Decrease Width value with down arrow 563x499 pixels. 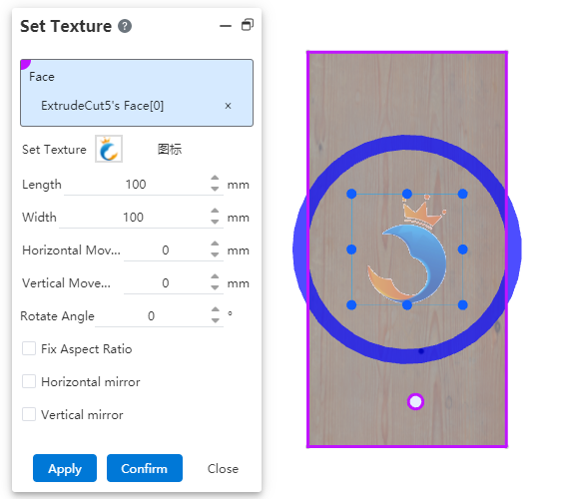215,222
